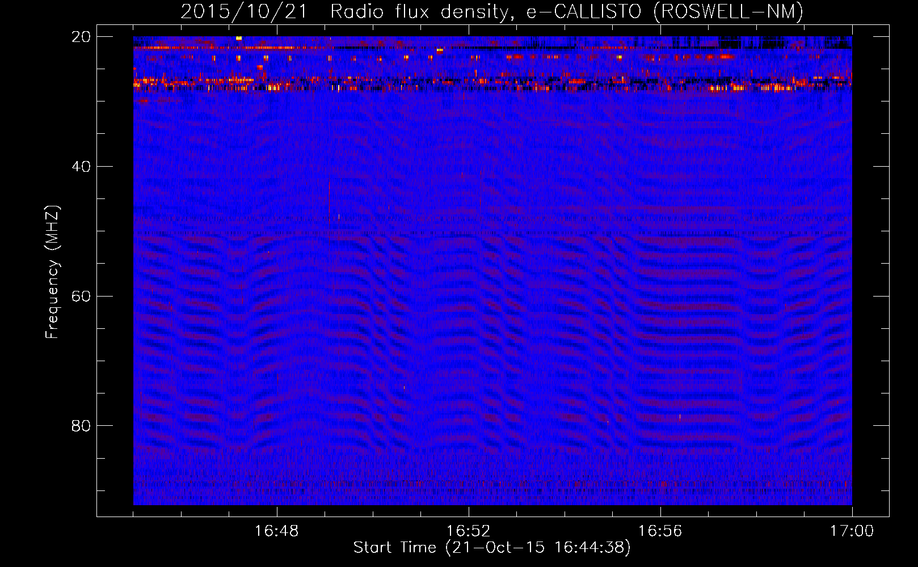Click the 20 MHz frequency tick label

pyautogui.click(x=81, y=37)
